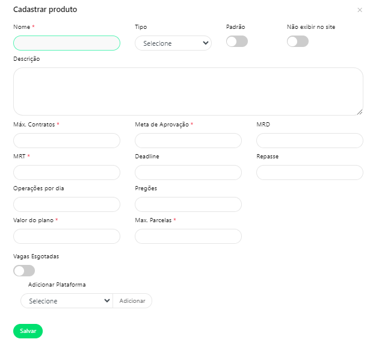The image size is (376, 348).
Task: Focus the Operações por dia field
Action: click(x=67, y=205)
